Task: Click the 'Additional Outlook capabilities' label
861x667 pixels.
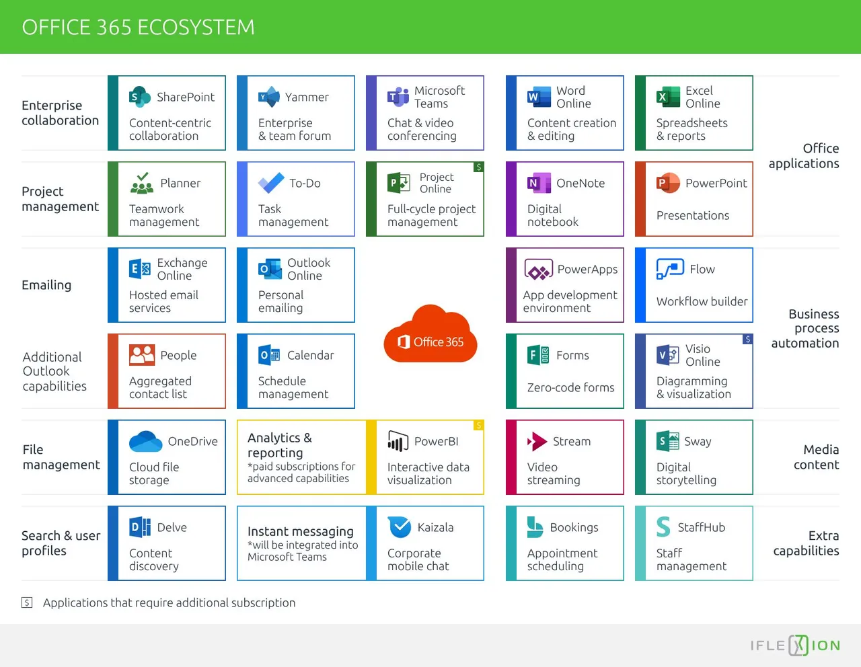Action: pos(54,371)
